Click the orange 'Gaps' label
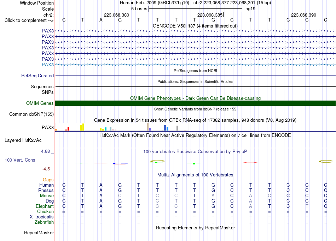 48,180
